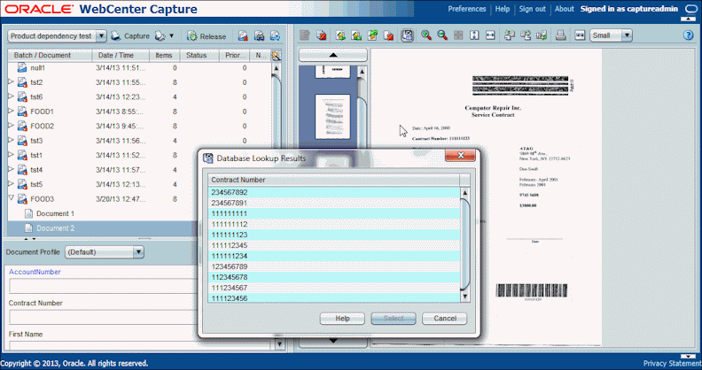Click the first insert-page icon with green arrow

pyautogui.click(x=340, y=35)
